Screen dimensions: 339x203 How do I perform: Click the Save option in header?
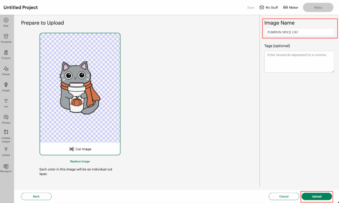point(251,8)
